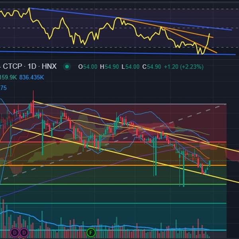Click the volume average value 836.435K
The width and height of the screenshot is (239, 239).
coord(32,77)
